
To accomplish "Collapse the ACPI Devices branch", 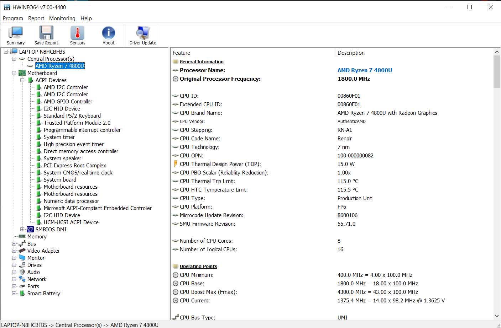I will pos(22,80).
